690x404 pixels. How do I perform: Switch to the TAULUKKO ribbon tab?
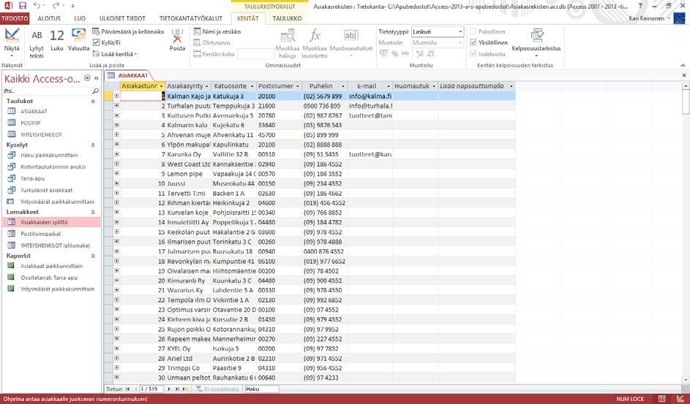click(287, 18)
